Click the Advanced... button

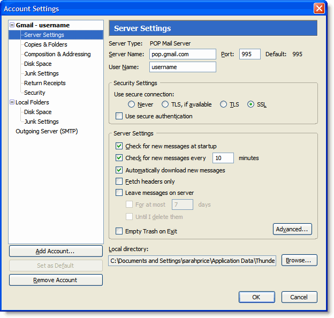click(x=292, y=230)
